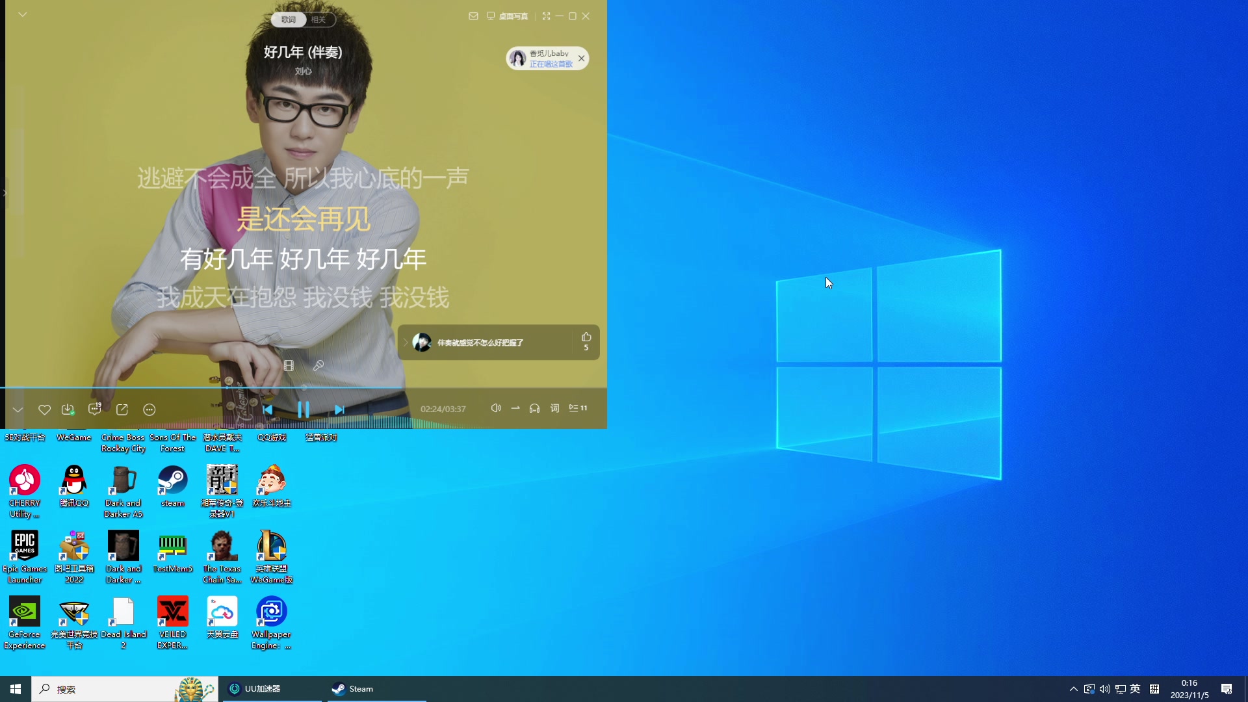The width and height of the screenshot is (1248, 702).
Task: Click the system tray volume icon
Action: pos(1105,689)
